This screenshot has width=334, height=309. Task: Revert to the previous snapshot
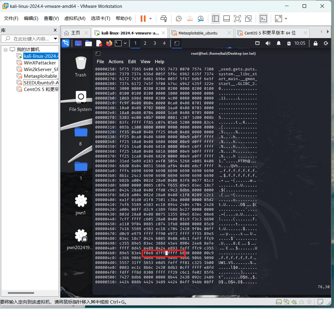pyautogui.click(x=190, y=18)
